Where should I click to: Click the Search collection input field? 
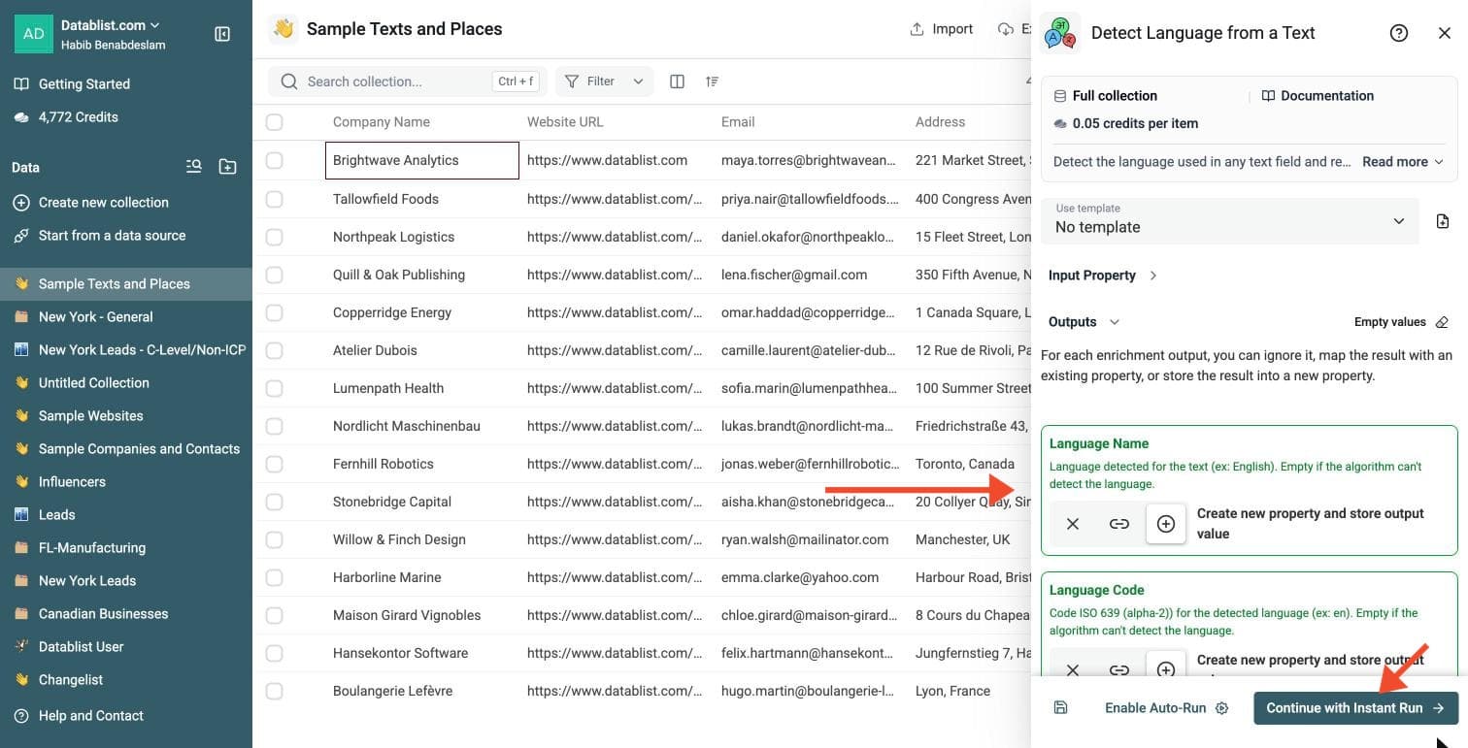click(408, 81)
